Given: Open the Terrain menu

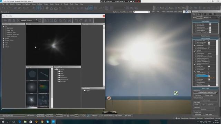Looking at the screenshot, I should click(x=46, y=4).
